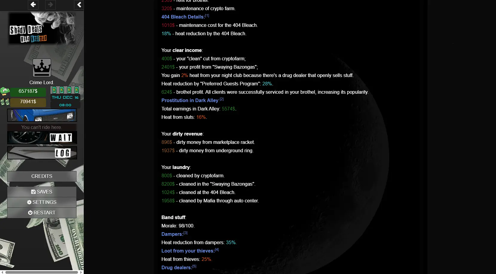Click the forward arrow history button
The width and height of the screenshot is (496, 274).
click(50, 4)
